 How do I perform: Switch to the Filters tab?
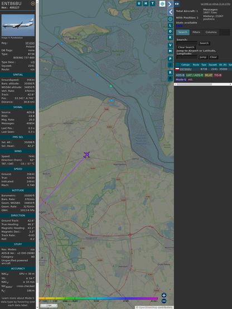click(x=196, y=32)
